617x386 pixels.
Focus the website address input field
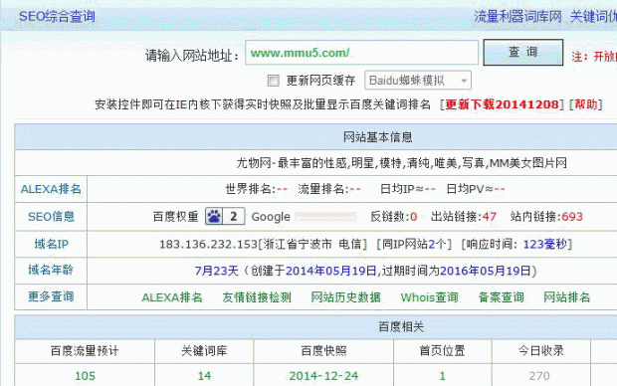point(361,53)
